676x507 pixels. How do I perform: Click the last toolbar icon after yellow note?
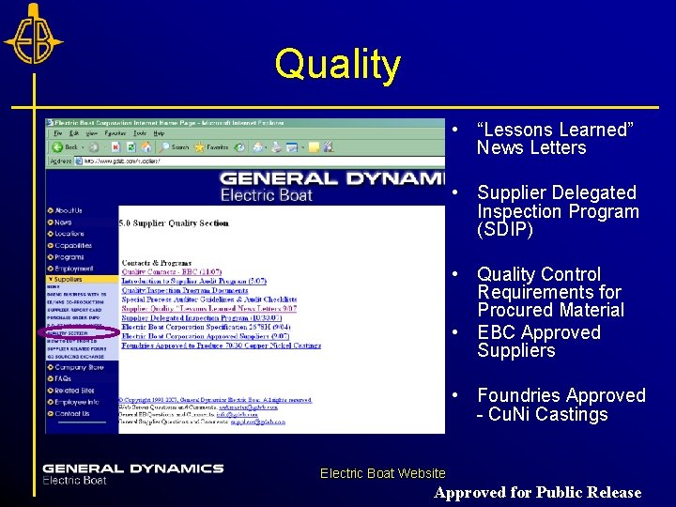coord(329,147)
